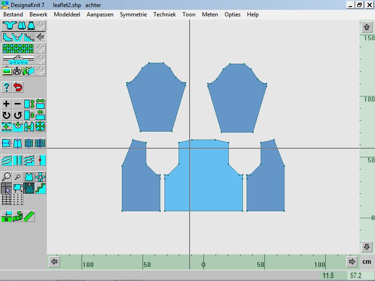Screen dimensions: 375x281
Task: Click the scroll up arrow button
Action: (367, 28)
